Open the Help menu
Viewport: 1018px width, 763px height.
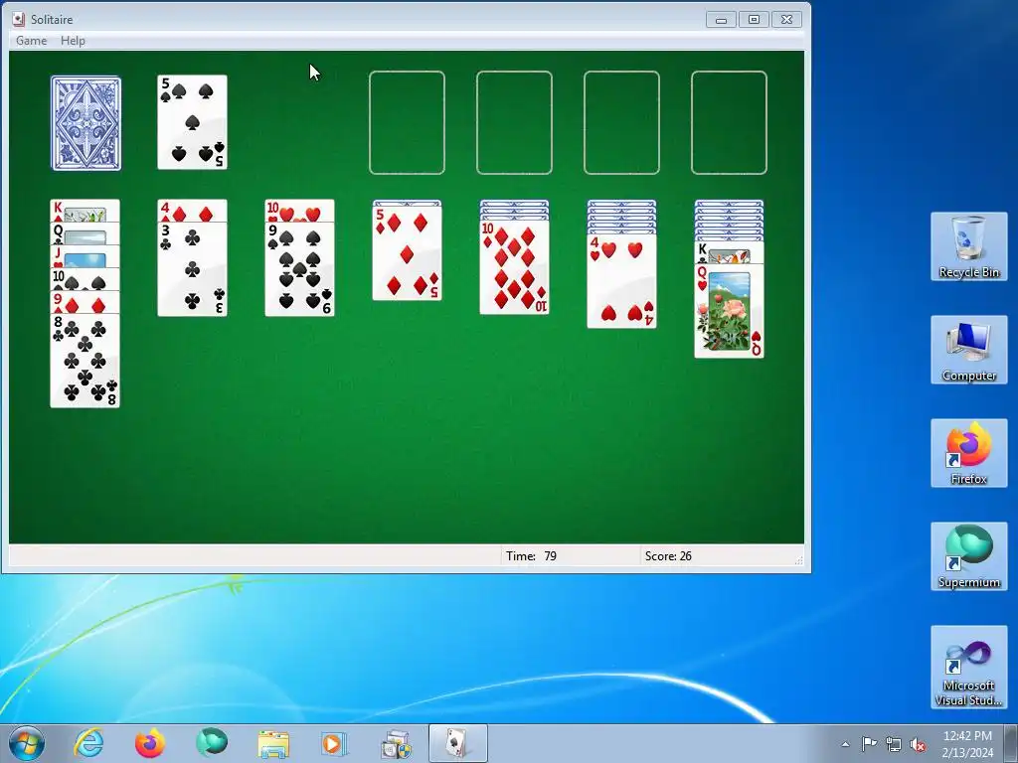(73, 40)
